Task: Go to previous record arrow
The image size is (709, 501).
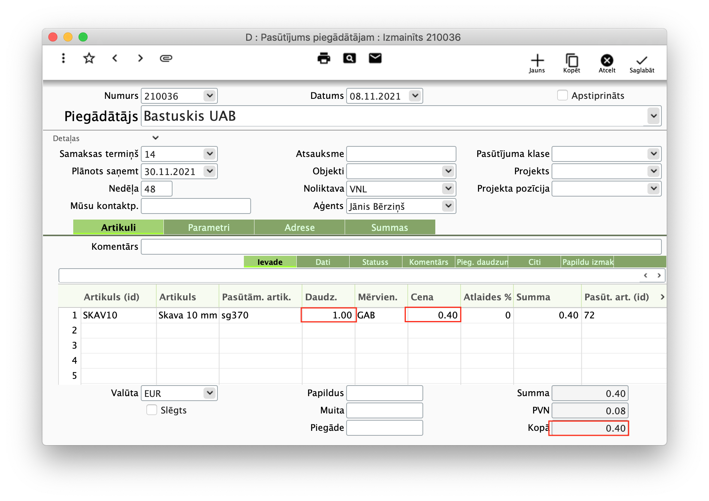Action: (x=115, y=58)
